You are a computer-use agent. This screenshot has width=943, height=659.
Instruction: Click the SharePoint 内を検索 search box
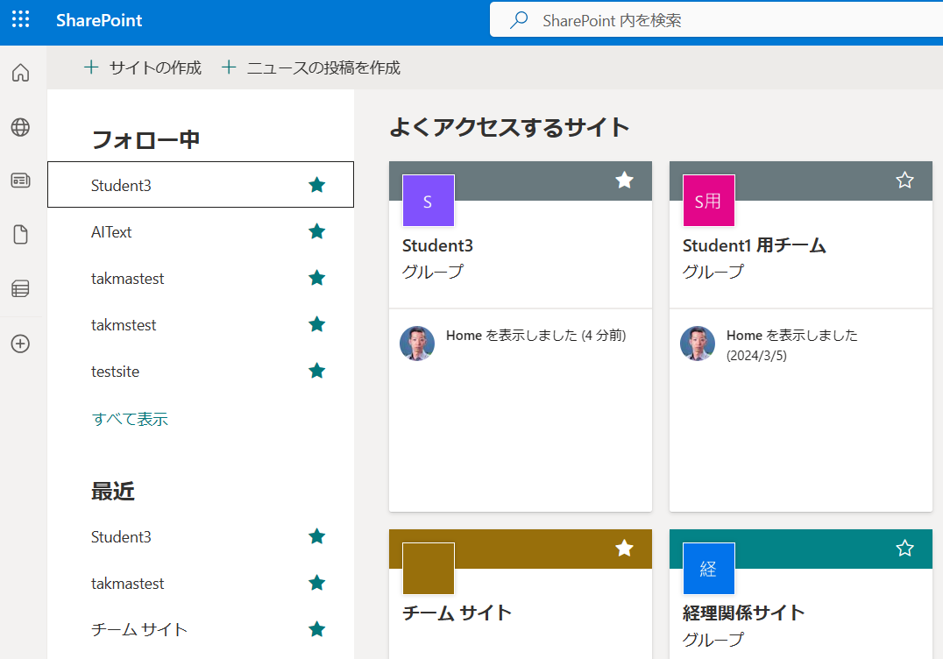tap(716, 20)
